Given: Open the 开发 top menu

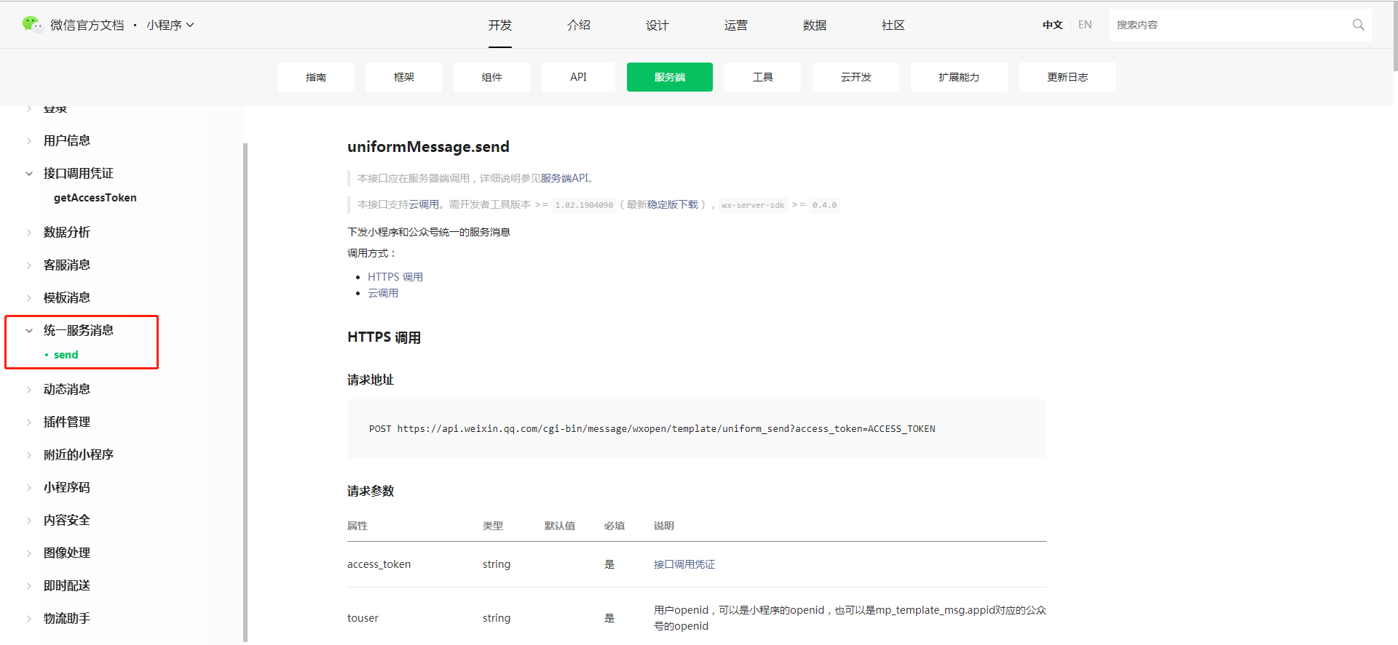Looking at the screenshot, I should pyautogui.click(x=500, y=25).
